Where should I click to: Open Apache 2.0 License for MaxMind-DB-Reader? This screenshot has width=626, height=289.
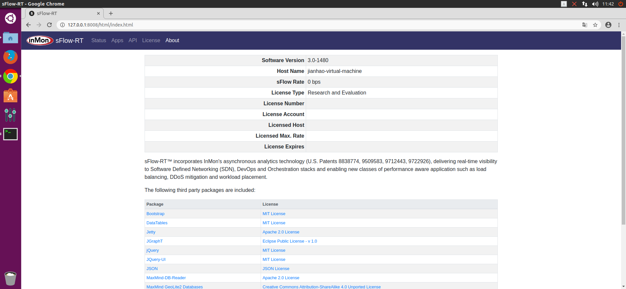coord(281,278)
